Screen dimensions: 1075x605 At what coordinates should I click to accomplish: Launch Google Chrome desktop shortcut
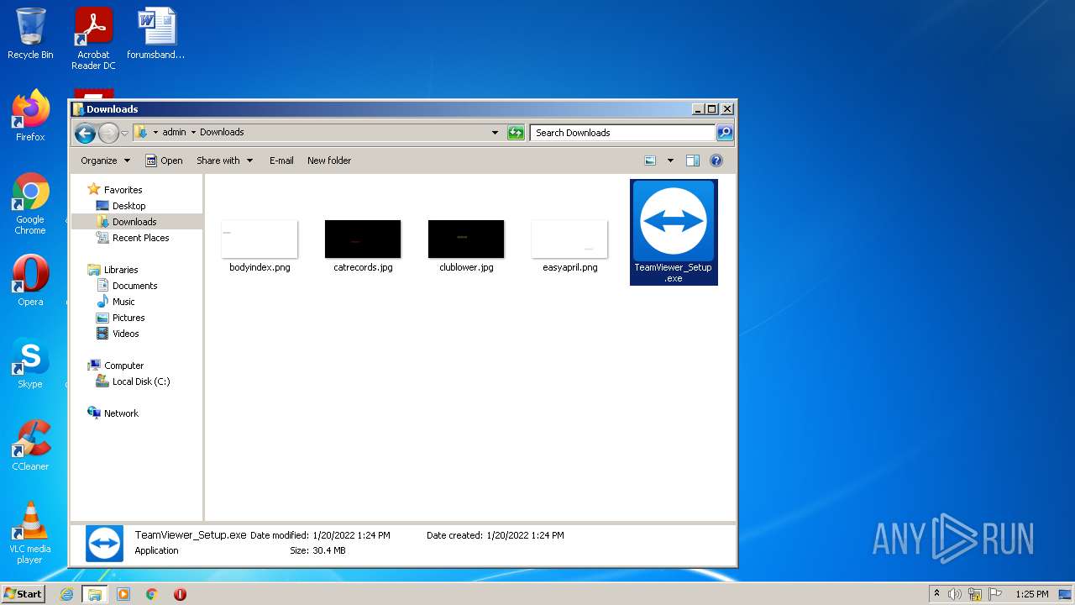click(30, 204)
